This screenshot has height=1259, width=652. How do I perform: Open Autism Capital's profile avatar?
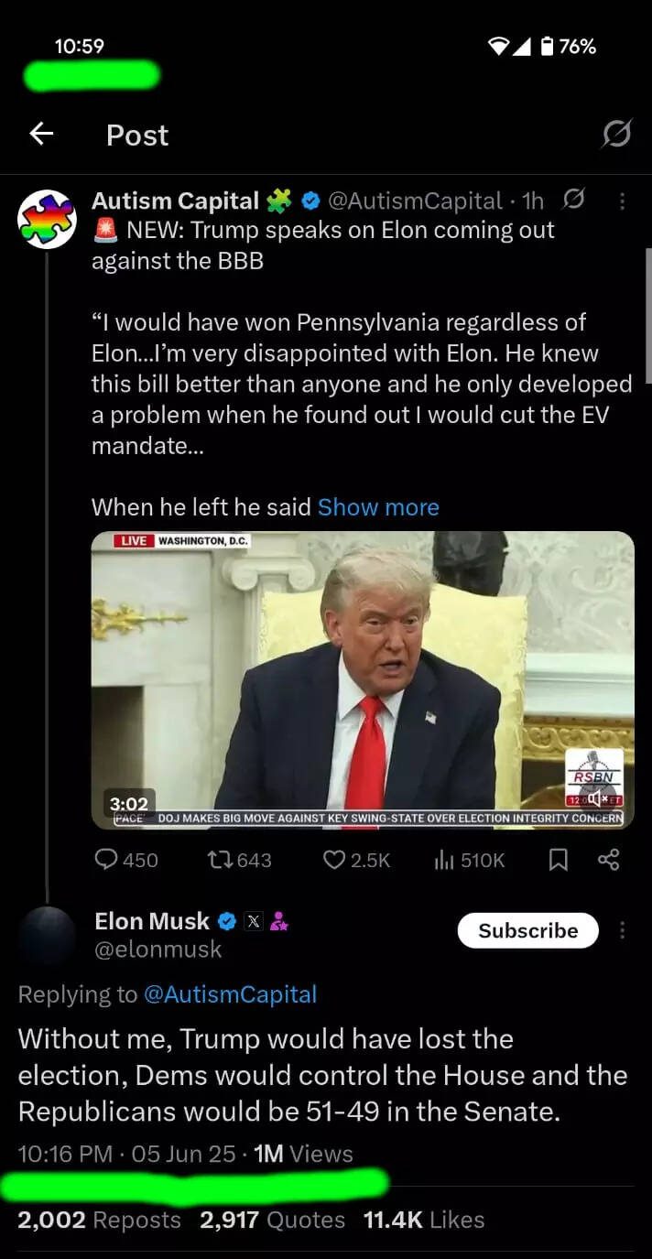point(47,218)
